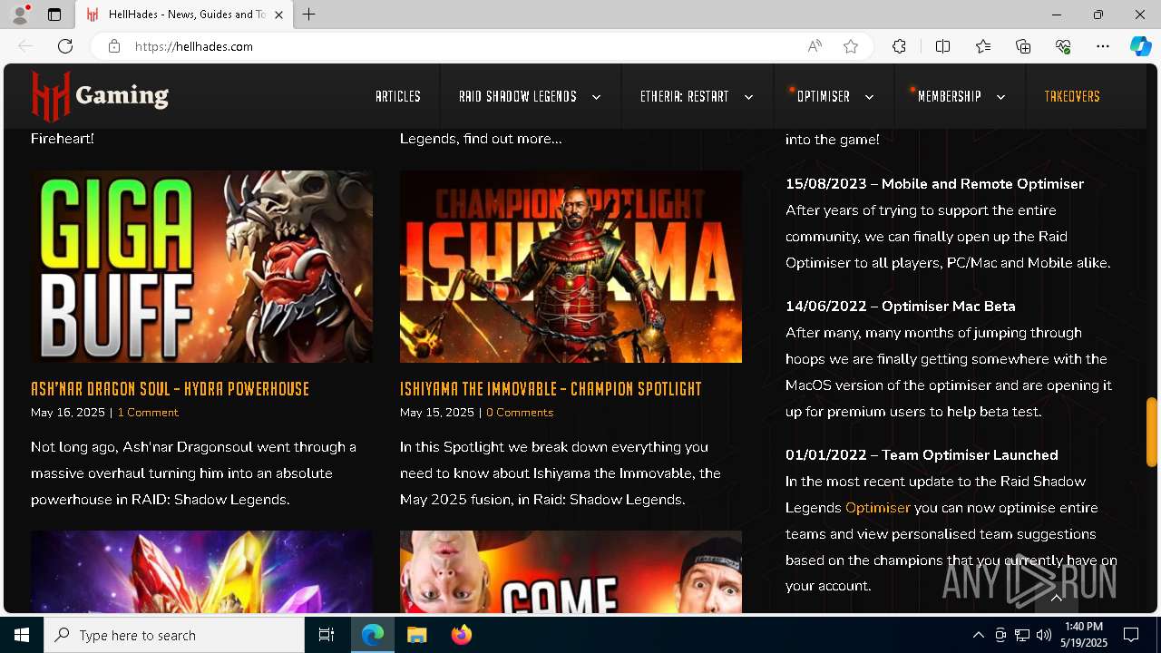Open Ishiyama Champion Spotlight thumbnail
This screenshot has width=1161, height=653.
(x=571, y=267)
